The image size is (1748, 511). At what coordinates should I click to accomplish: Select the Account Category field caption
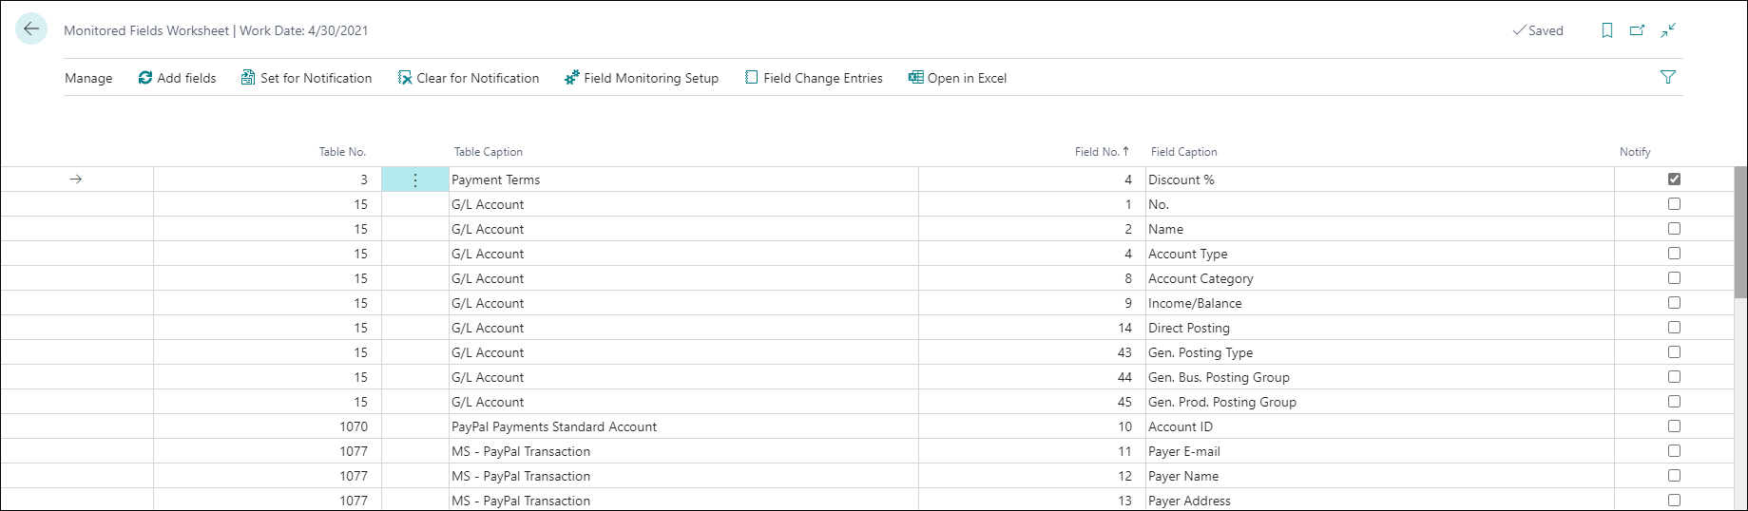point(1380,278)
